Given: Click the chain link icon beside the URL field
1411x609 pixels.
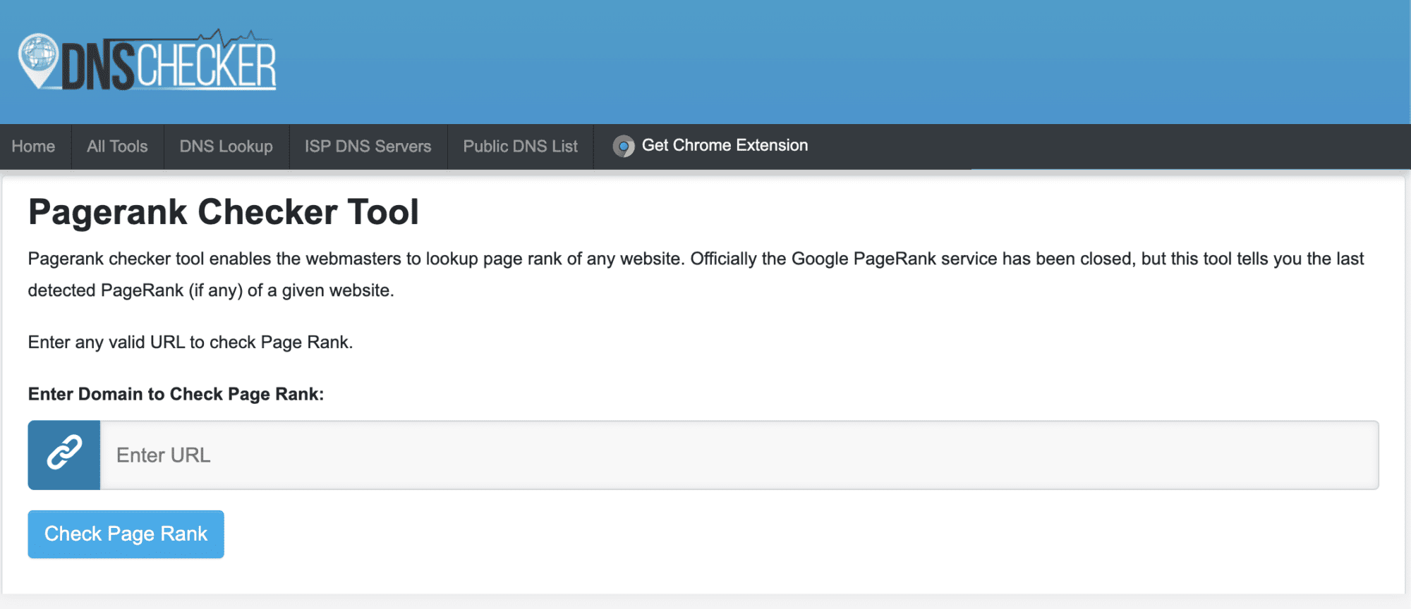Looking at the screenshot, I should (x=64, y=455).
